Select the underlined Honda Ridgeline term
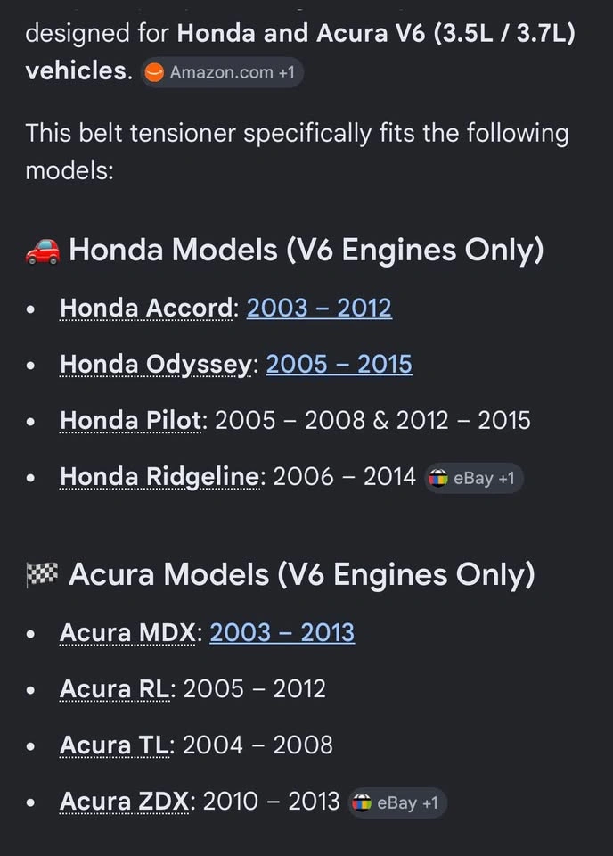The width and height of the screenshot is (613, 856). click(159, 476)
